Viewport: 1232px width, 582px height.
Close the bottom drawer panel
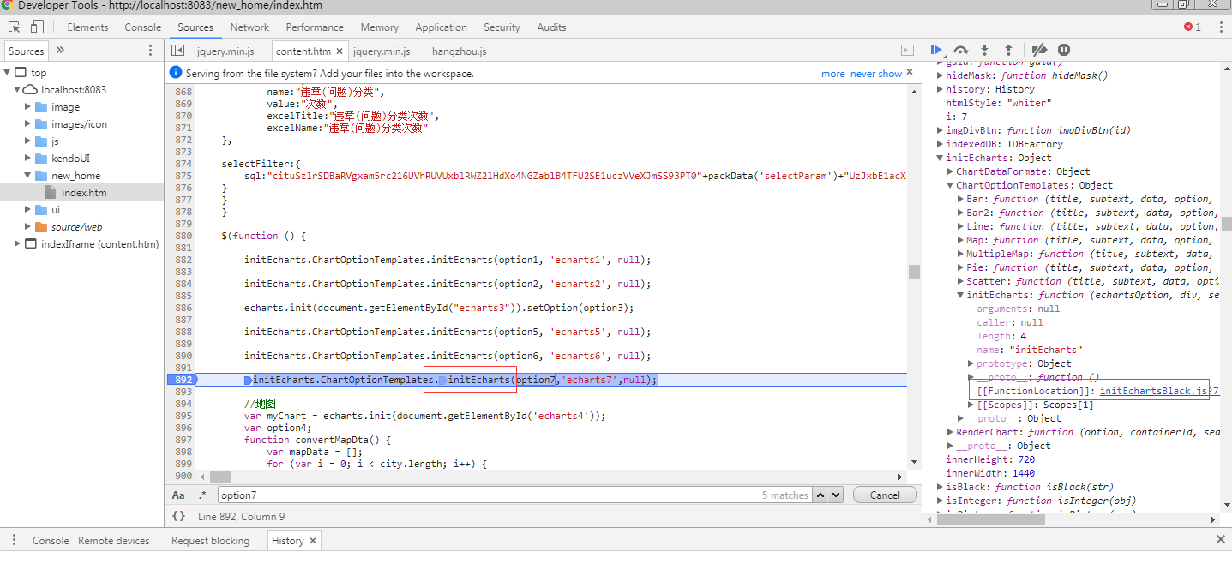(x=1221, y=539)
